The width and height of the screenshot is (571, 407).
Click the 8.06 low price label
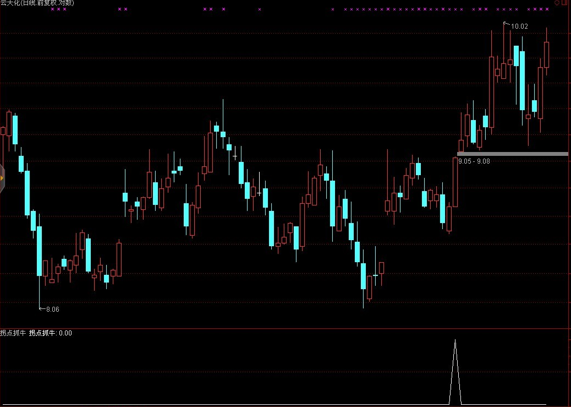coord(52,310)
